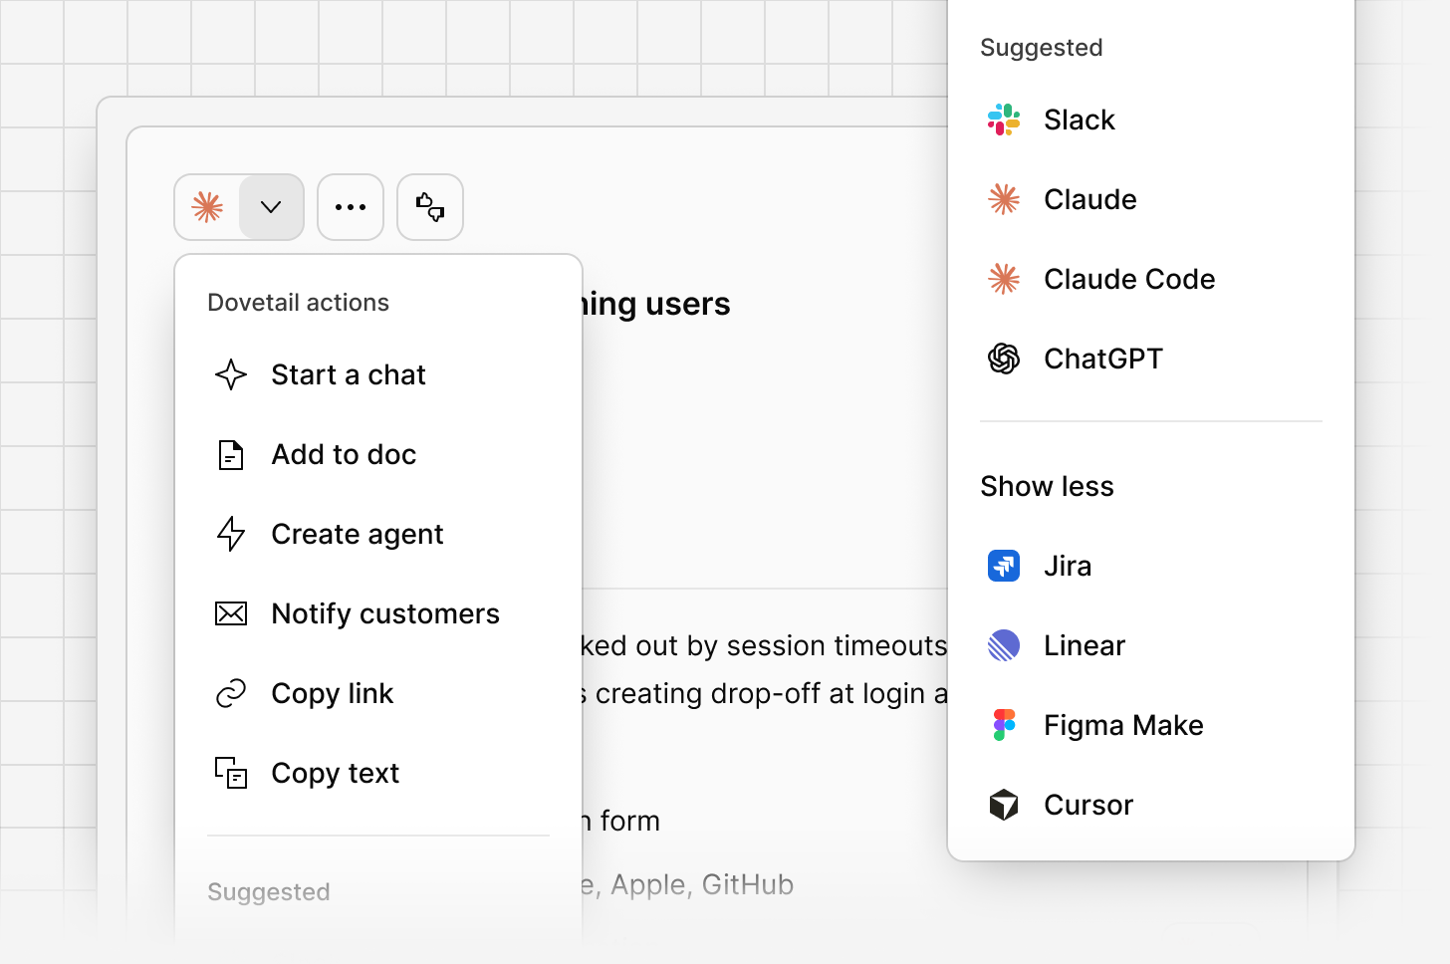1450x964 pixels.
Task: Click the thumbs up/down feedback button
Action: [430, 207]
